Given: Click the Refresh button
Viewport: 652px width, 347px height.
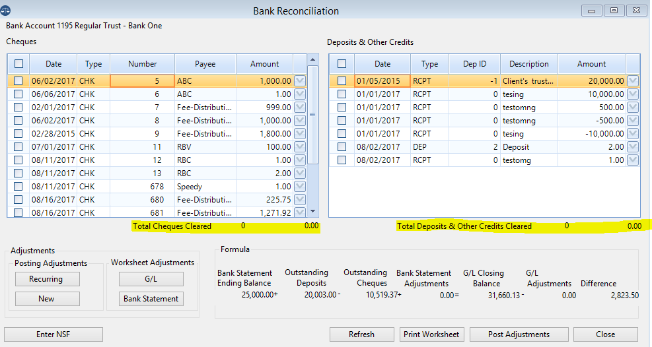Looking at the screenshot, I should tap(362, 334).
